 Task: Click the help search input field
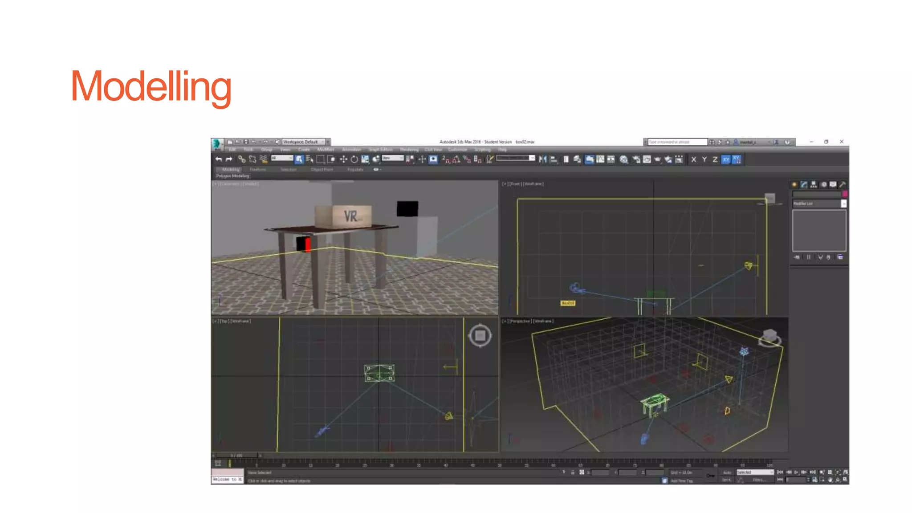pos(677,142)
